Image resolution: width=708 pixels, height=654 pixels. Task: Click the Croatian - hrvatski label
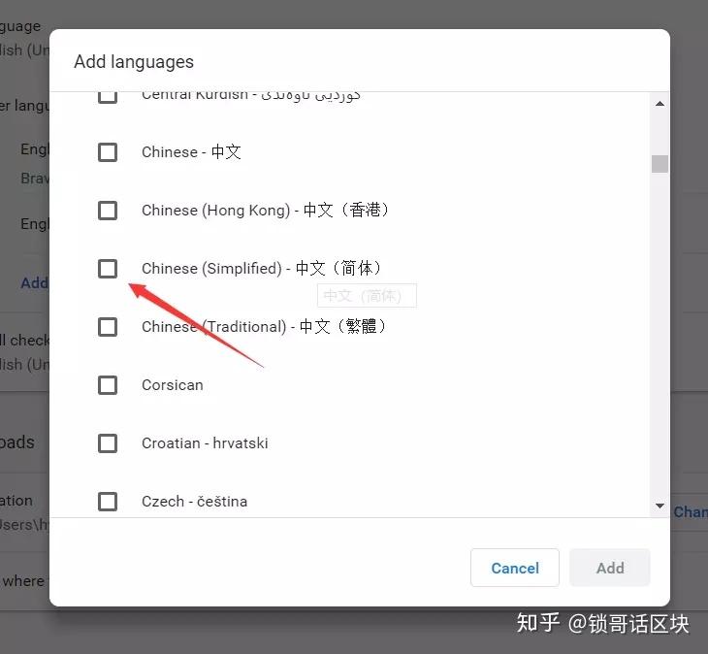[x=205, y=443]
